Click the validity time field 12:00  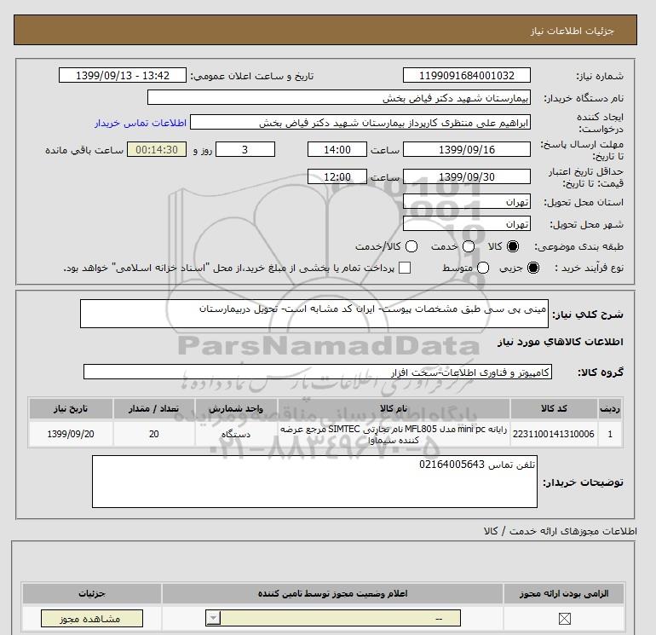coord(337,176)
